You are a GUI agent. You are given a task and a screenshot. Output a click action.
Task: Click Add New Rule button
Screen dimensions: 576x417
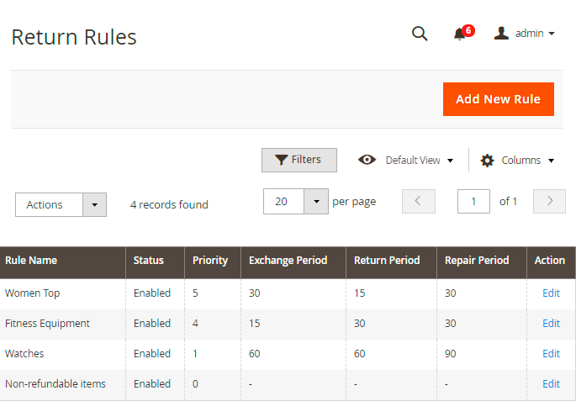(x=498, y=99)
